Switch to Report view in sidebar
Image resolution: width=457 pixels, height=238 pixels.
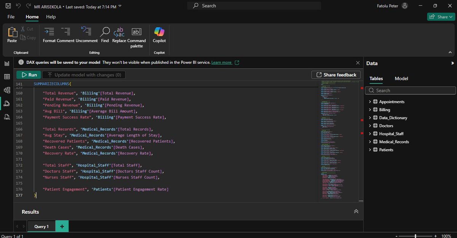pyautogui.click(x=7, y=63)
